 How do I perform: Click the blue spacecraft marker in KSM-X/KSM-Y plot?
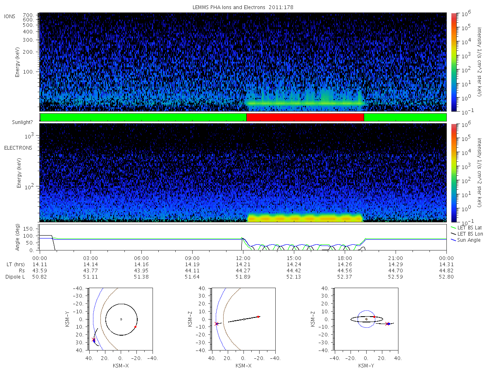click(x=94, y=341)
